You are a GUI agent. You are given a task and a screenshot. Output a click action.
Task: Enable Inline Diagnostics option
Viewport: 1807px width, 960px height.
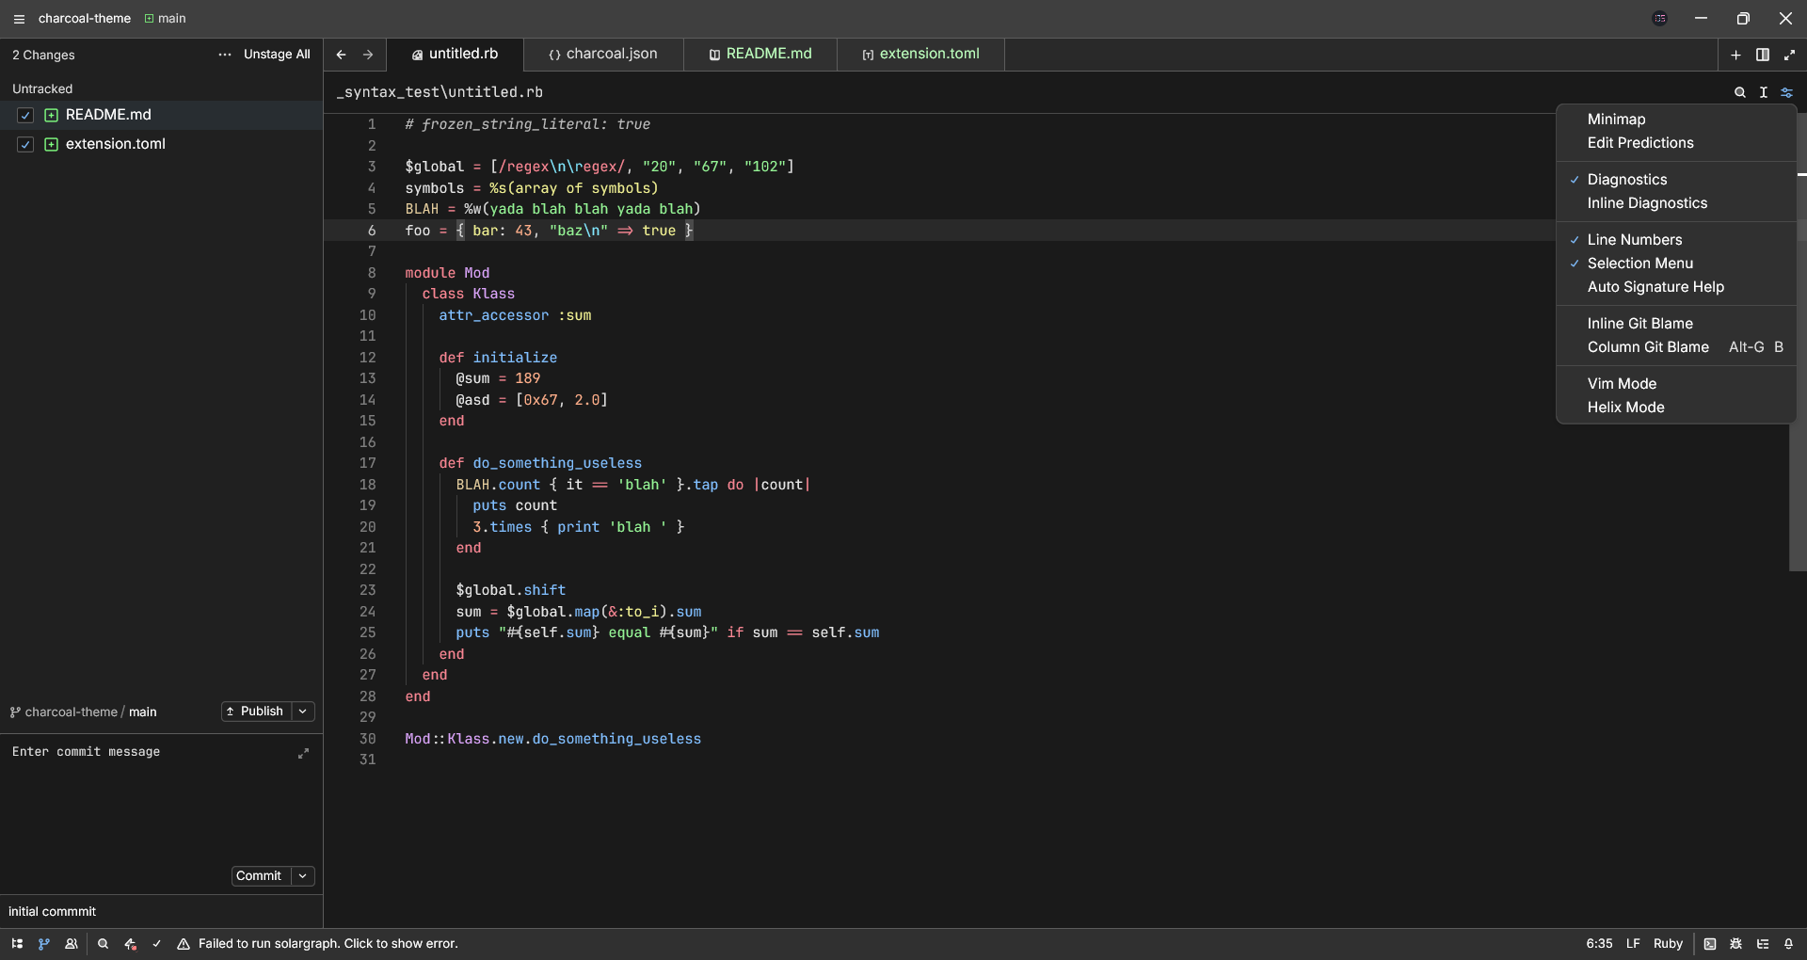coord(1676,203)
